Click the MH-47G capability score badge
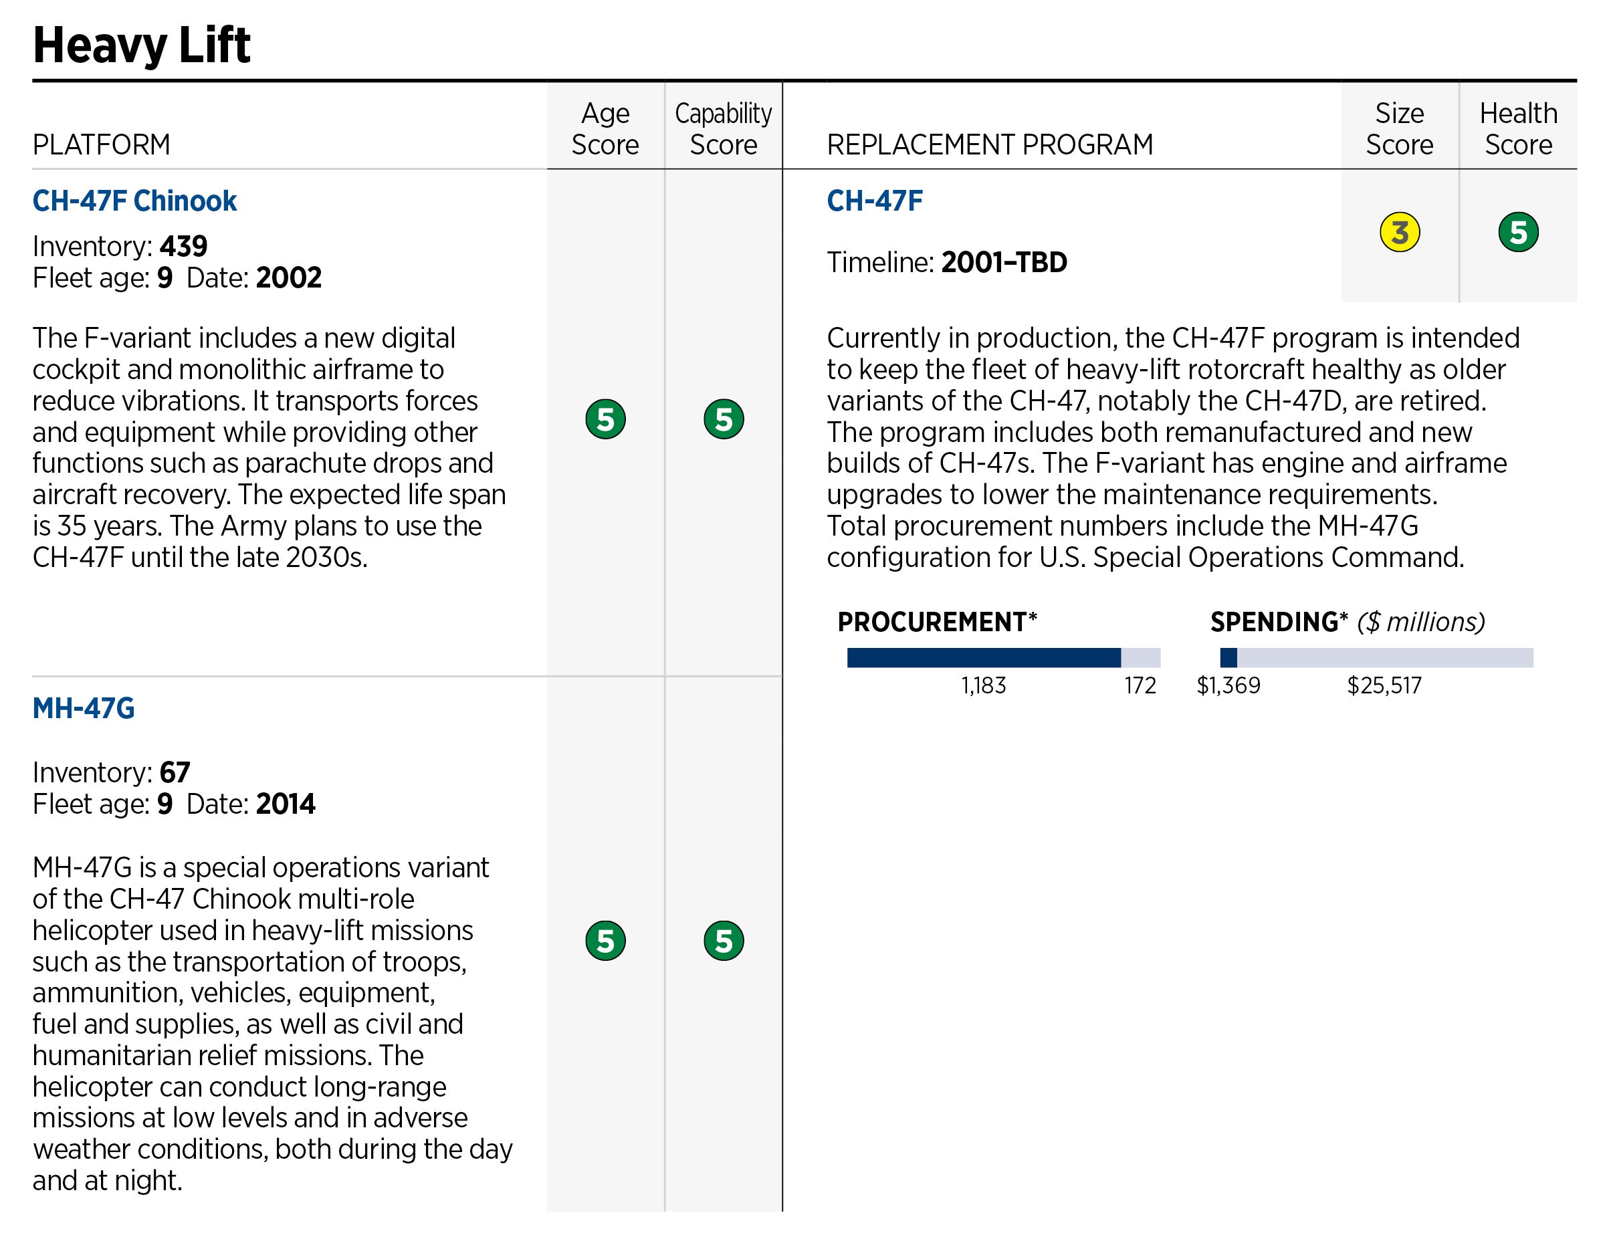1605x1237 pixels. point(723,940)
